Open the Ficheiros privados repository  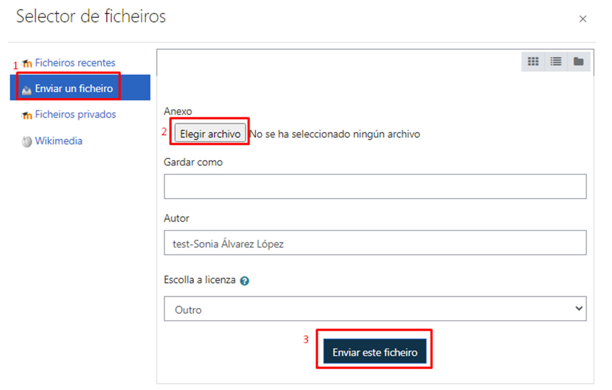point(75,115)
